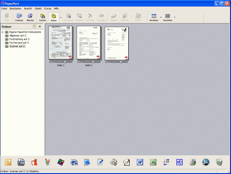Click the Abrufen toolbar icon
231x174 pixels.
click(30, 17)
